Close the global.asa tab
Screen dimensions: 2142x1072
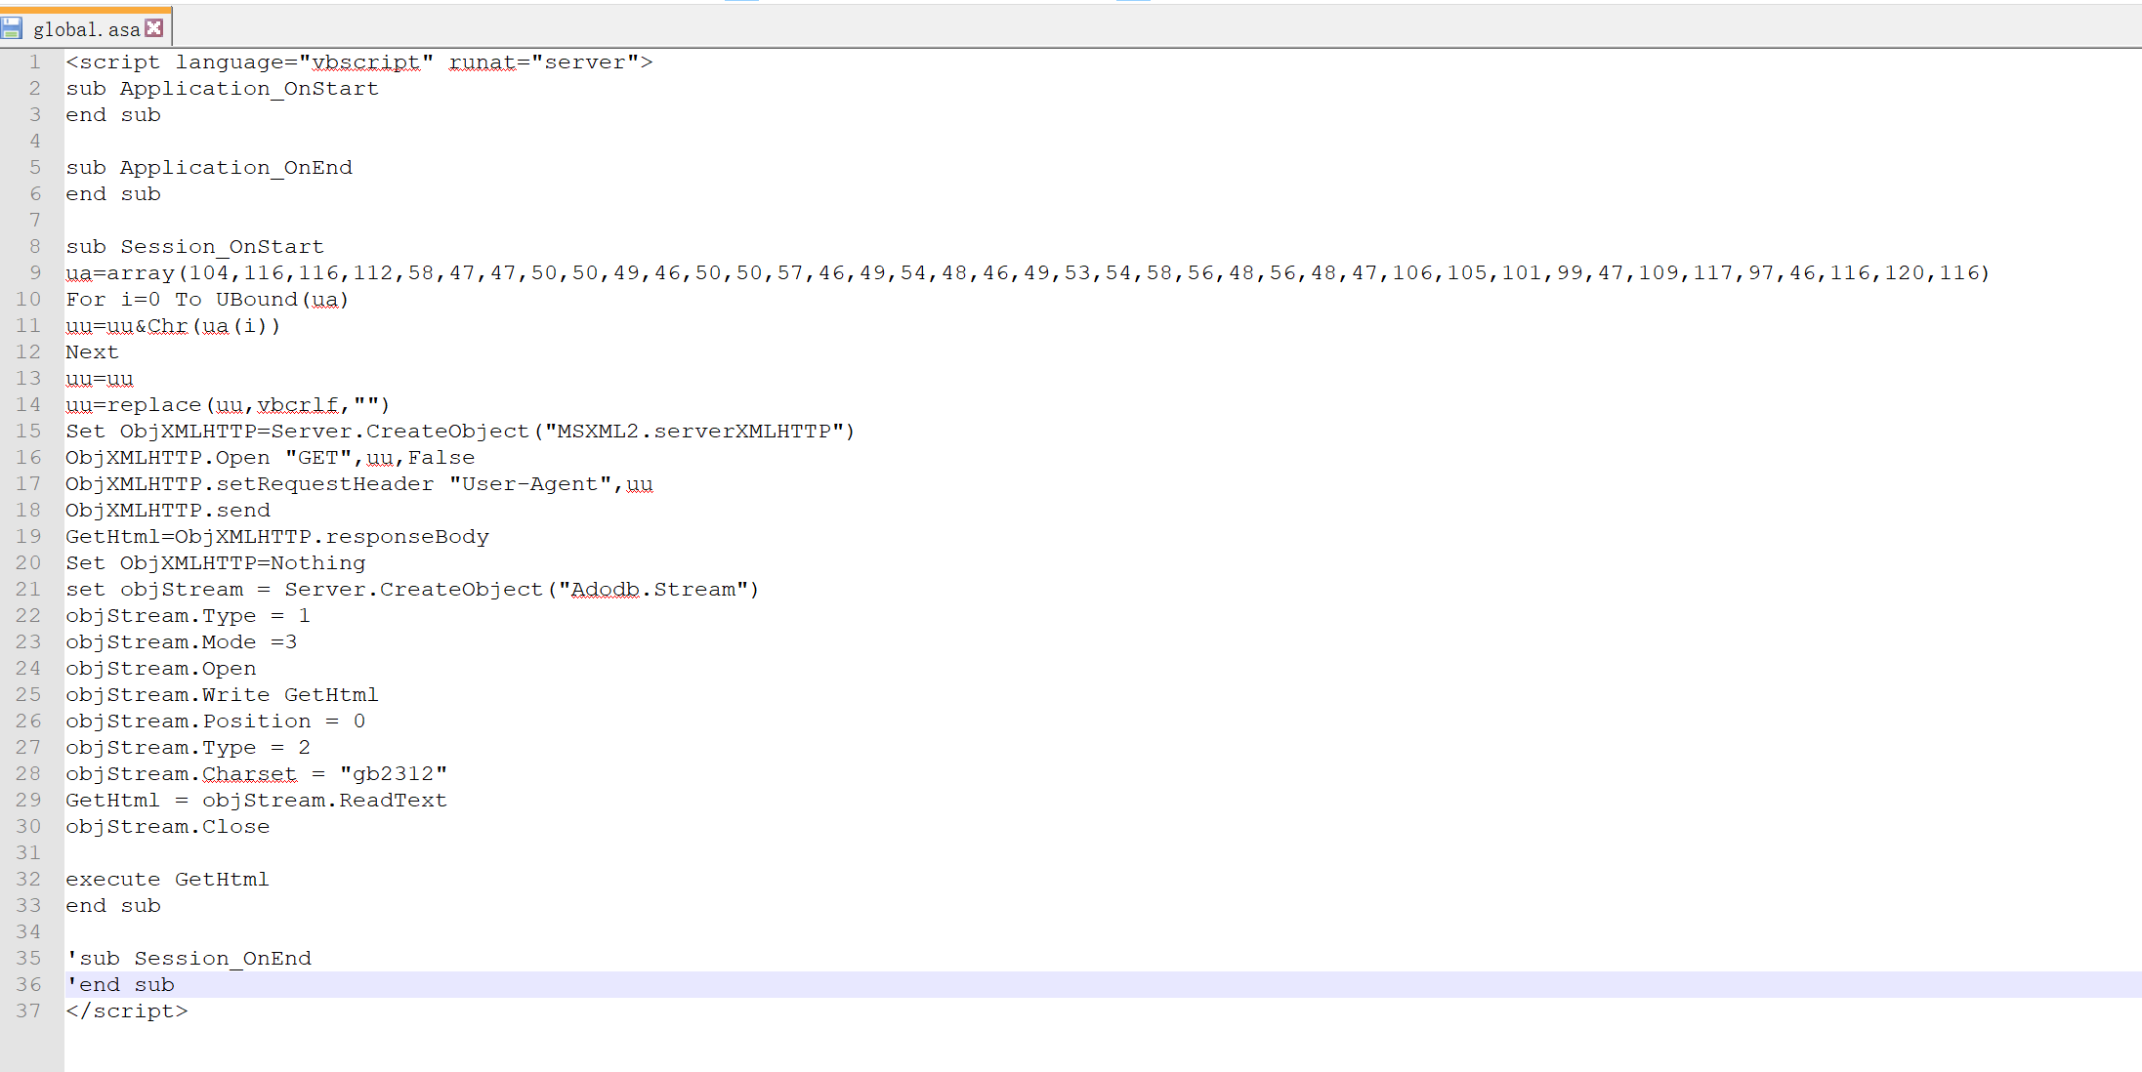(x=154, y=28)
